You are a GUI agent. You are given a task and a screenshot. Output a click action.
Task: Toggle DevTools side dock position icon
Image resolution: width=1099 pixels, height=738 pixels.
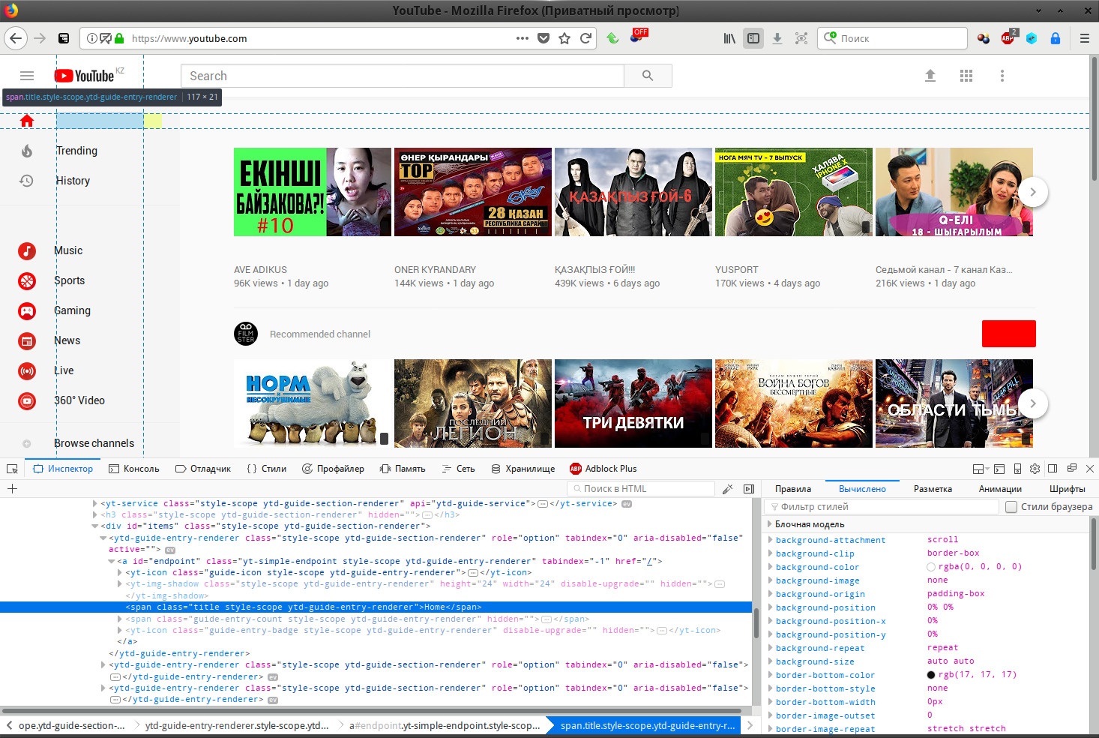(1053, 469)
